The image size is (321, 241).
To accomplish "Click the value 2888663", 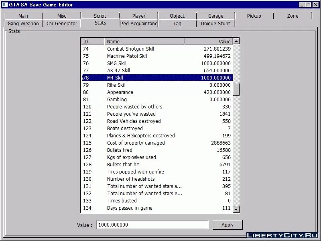I will (x=221, y=143).
